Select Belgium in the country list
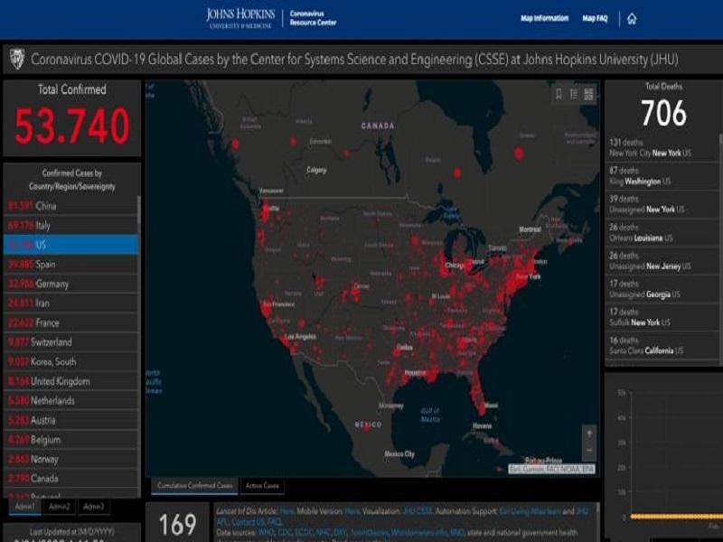Viewport: 723px width, 542px height. coord(70,440)
